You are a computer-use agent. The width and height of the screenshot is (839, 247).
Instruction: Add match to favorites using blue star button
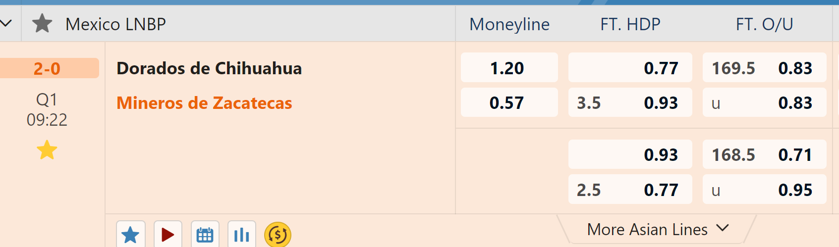pyautogui.click(x=130, y=235)
